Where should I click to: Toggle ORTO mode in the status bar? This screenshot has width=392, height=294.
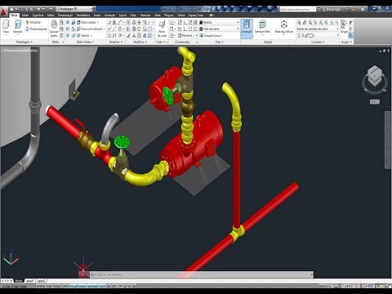tap(65, 287)
